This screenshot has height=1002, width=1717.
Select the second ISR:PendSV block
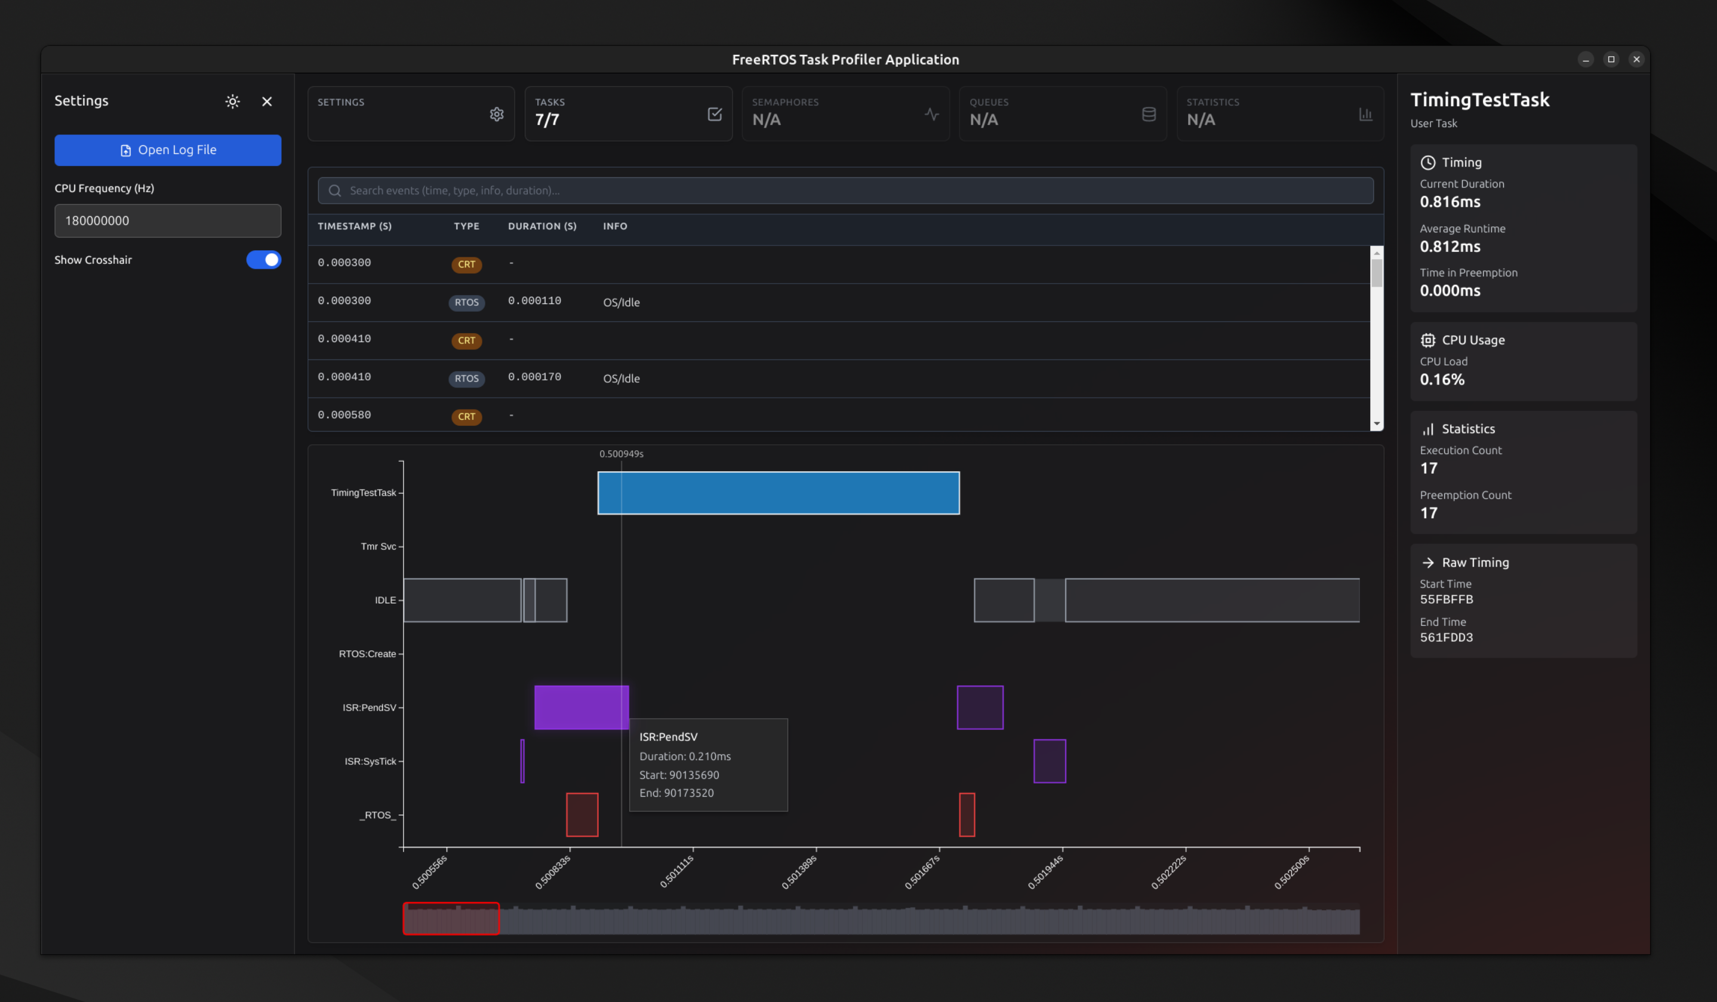point(980,708)
